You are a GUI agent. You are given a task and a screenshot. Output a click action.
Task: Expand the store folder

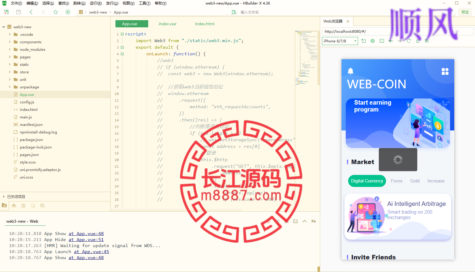point(10,72)
